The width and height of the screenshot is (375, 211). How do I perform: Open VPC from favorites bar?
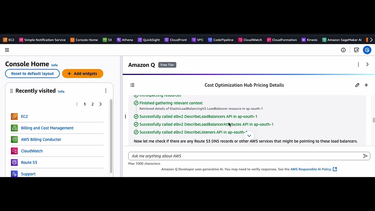point(197,40)
